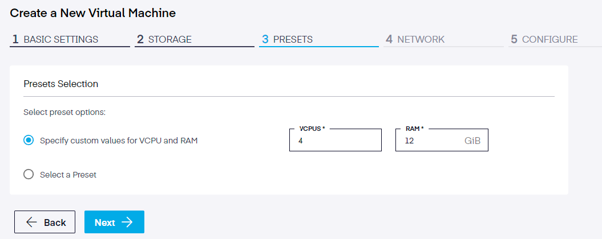Select the custom VCPU and RAM radio button
Screen dimensions: 602x239
click(29, 141)
